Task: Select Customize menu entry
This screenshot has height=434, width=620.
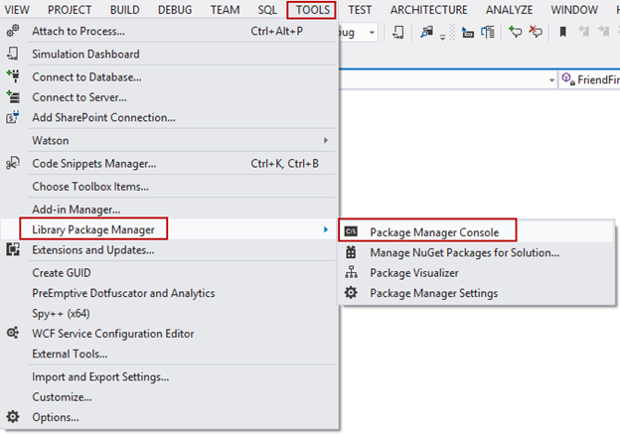Action: [170, 397]
